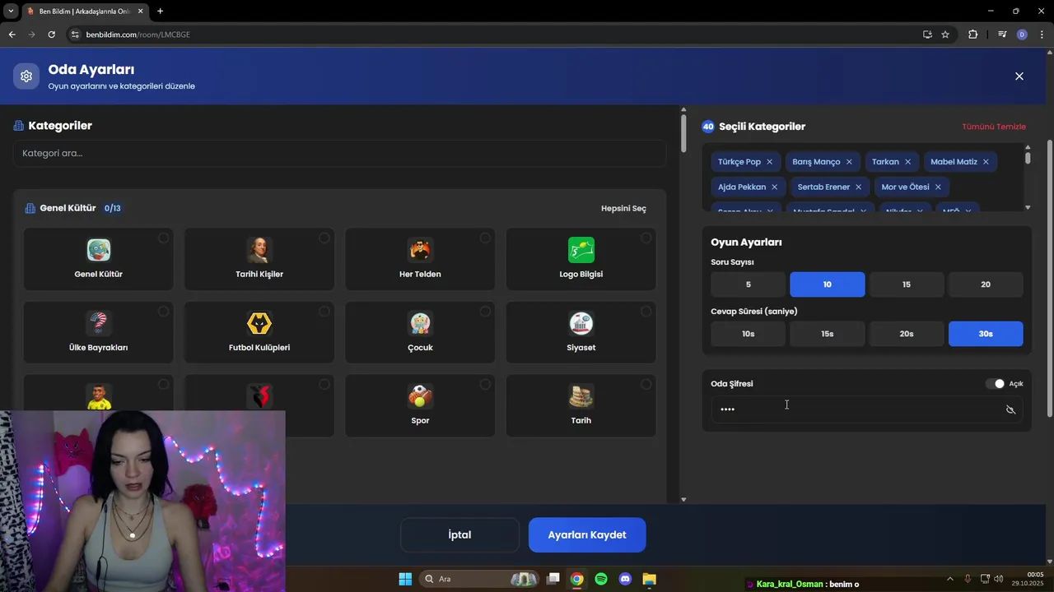Show the room password via eye icon
1054x592 pixels.
click(x=1010, y=409)
